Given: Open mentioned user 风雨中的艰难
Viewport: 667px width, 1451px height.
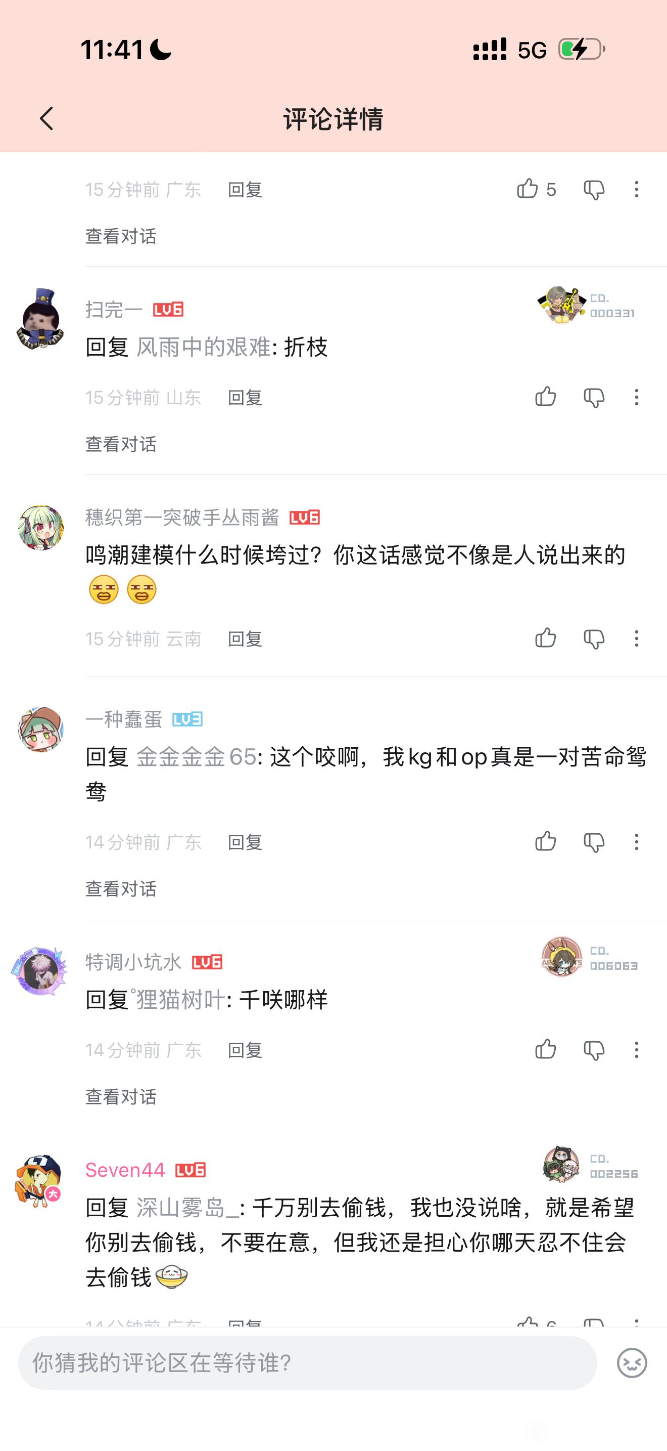Looking at the screenshot, I should pos(204,347).
